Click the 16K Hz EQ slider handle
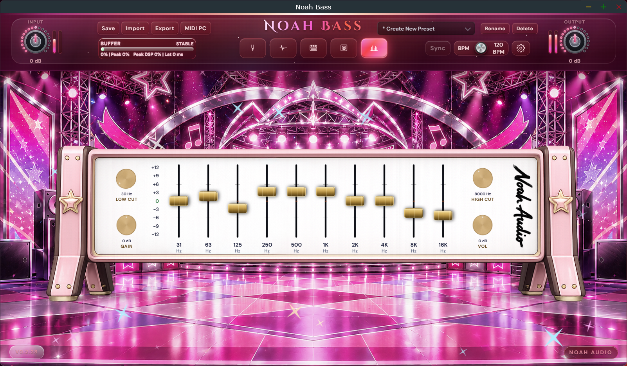 tap(443, 215)
